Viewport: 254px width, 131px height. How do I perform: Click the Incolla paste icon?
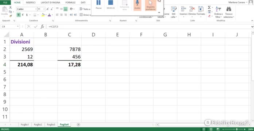[x=4, y=11]
